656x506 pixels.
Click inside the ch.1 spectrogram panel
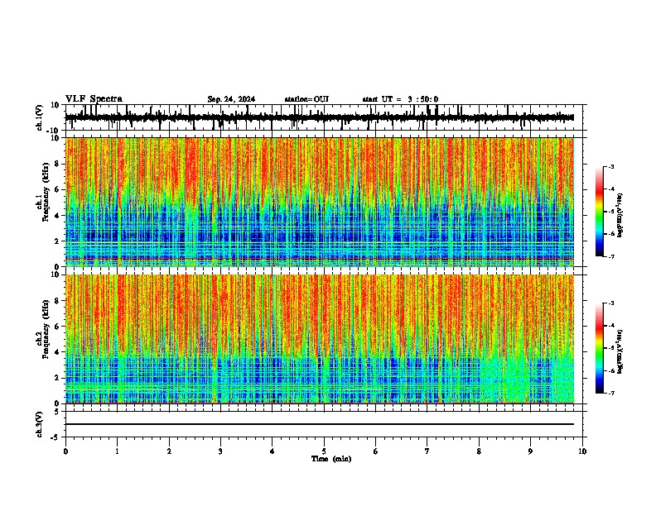coord(319,202)
